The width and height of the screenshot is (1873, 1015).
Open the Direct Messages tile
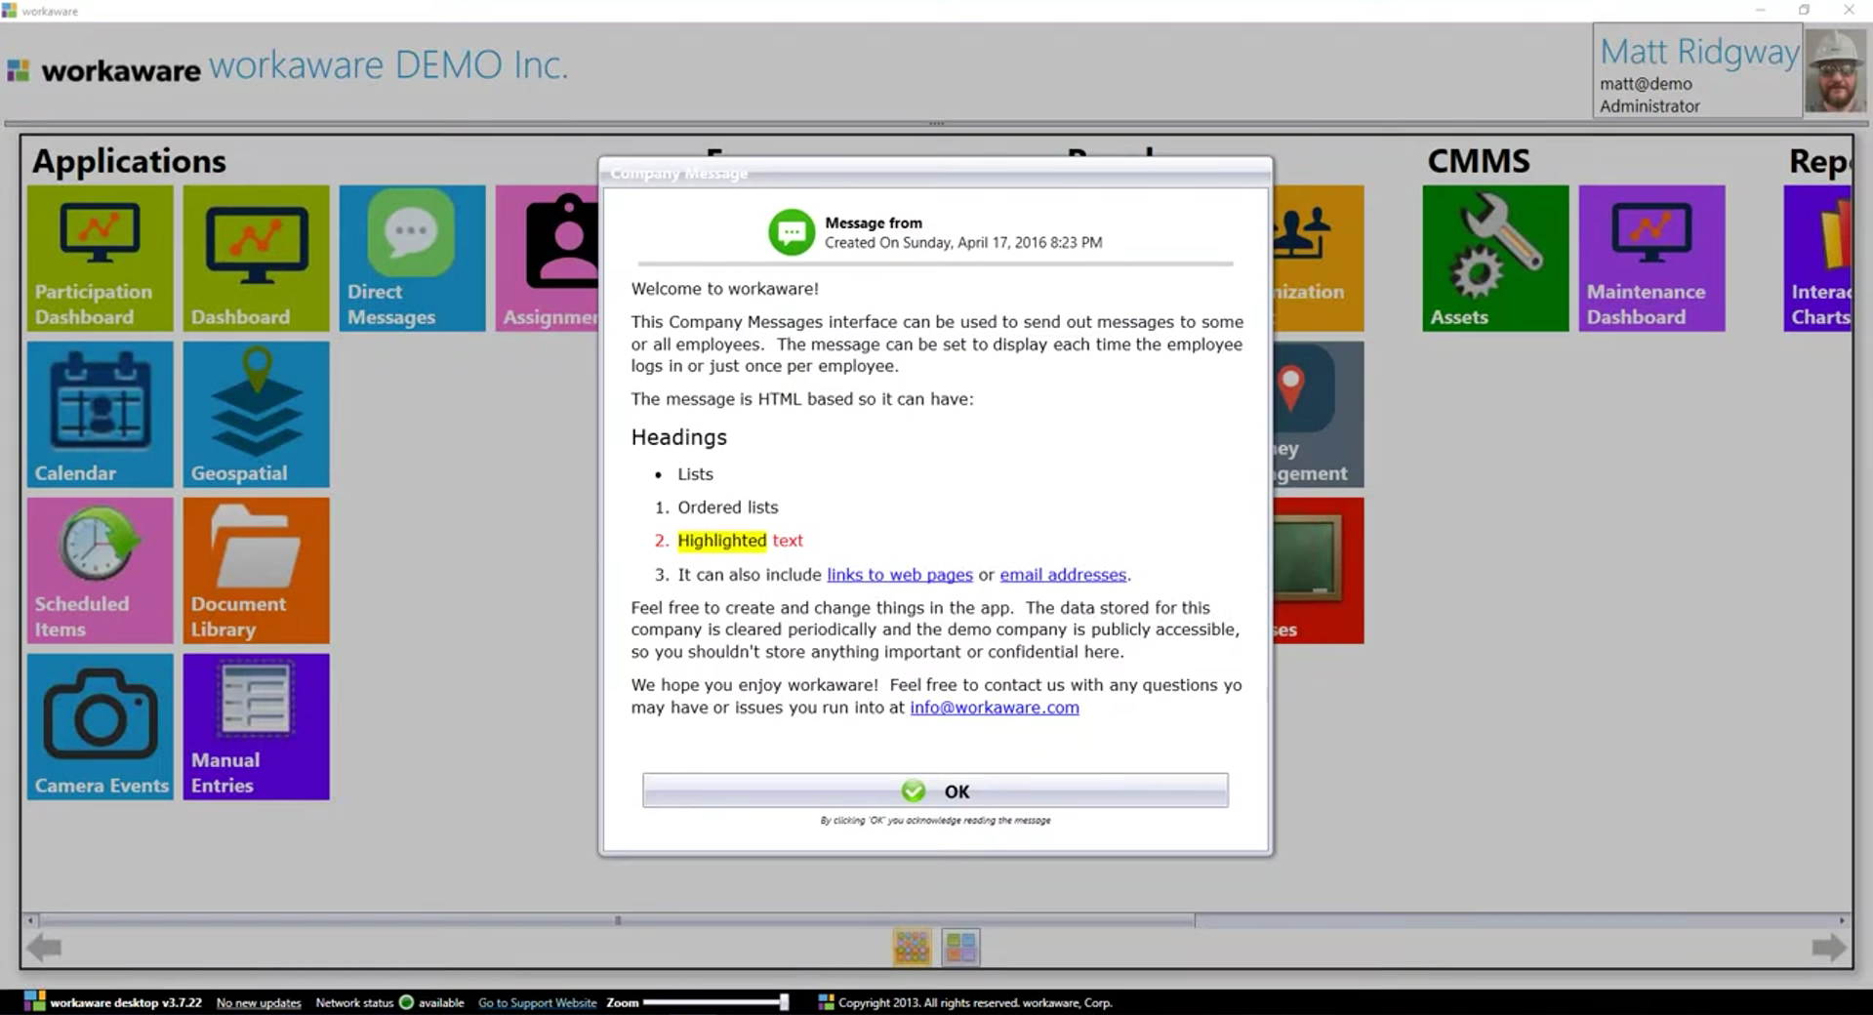tap(413, 259)
